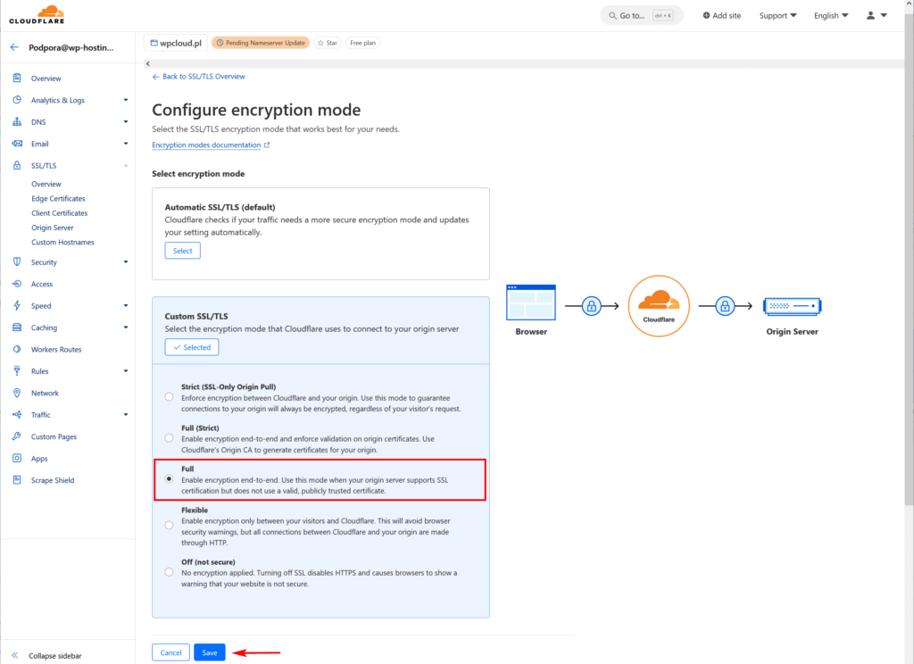Open the English language dropdown
The image size is (914, 664).
(830, 15)
